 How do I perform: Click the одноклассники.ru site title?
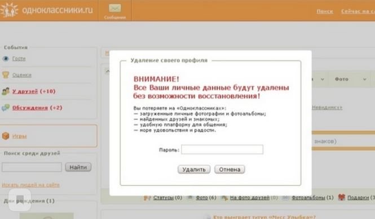(58, 10)
